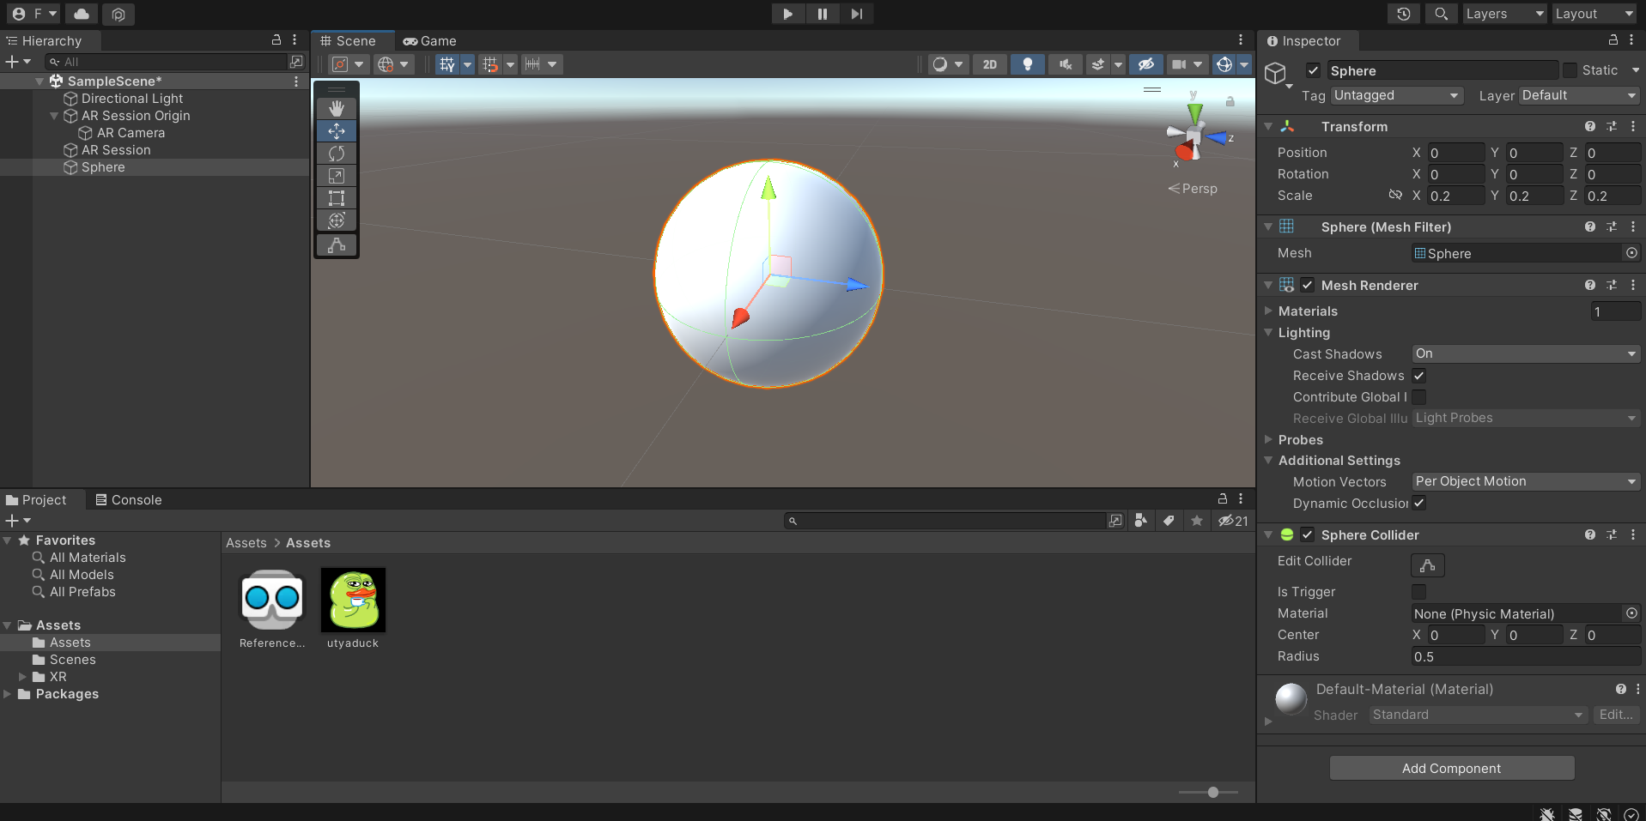Select the Rect tool
The width and height of the screenshot is (1646, 821).
click(337, 197)
